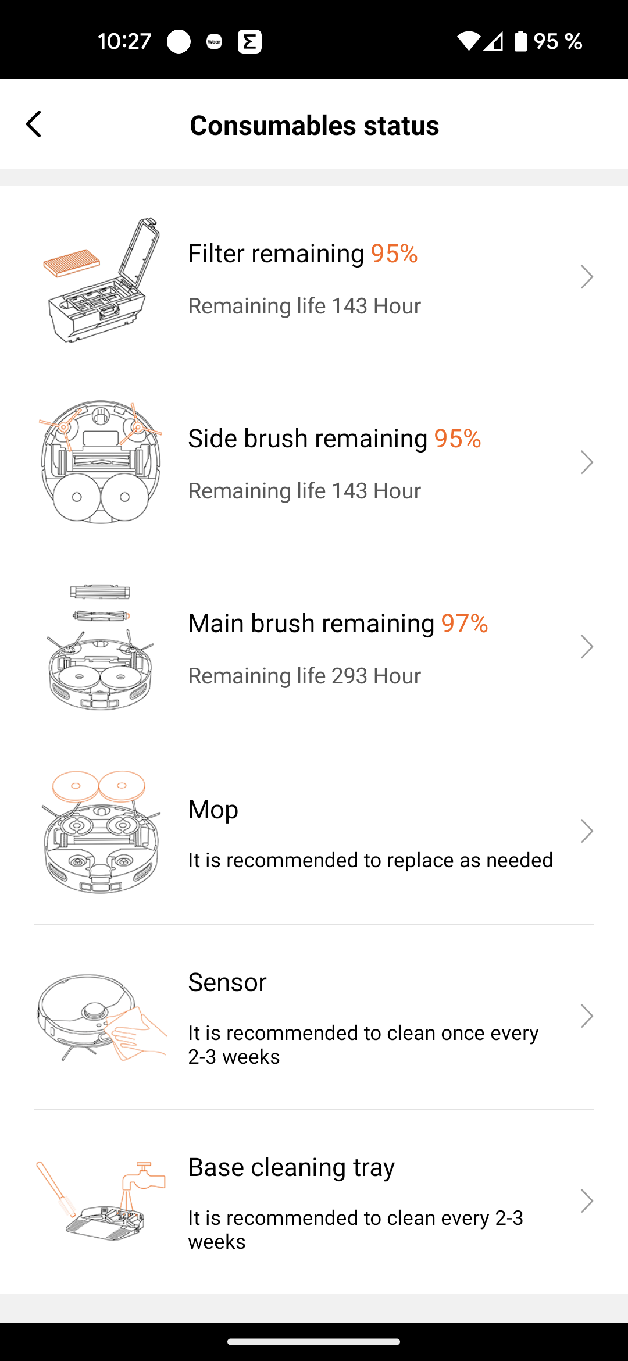Open the Main brush remaining 97% entry

[x=338, y=624]
